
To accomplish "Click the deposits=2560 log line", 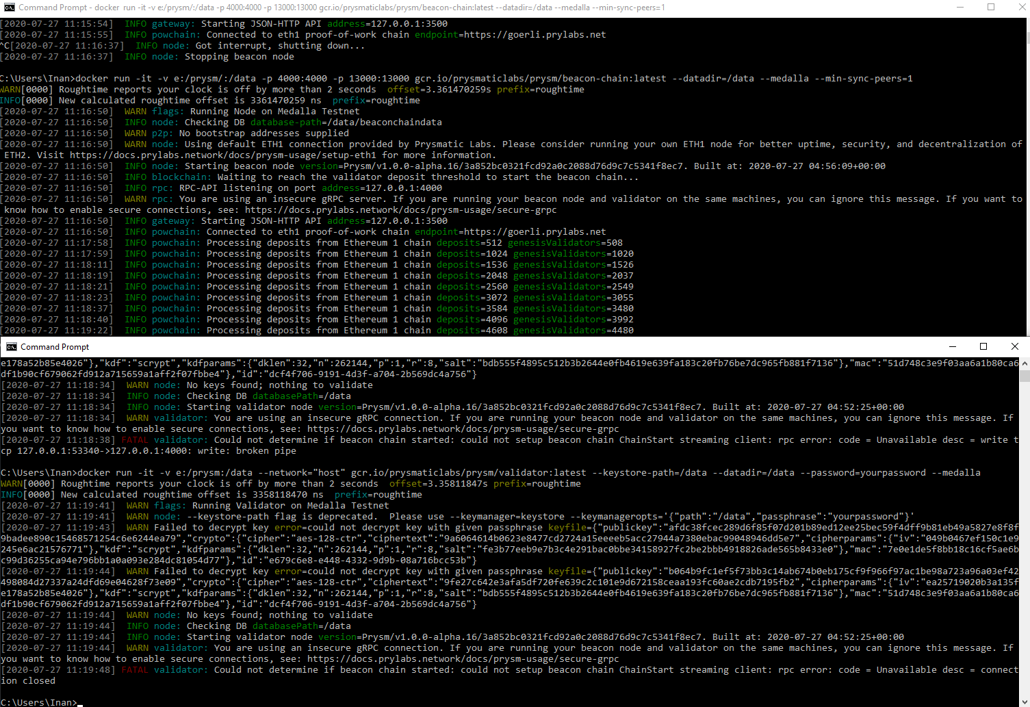I will click(x=317, y=287).
